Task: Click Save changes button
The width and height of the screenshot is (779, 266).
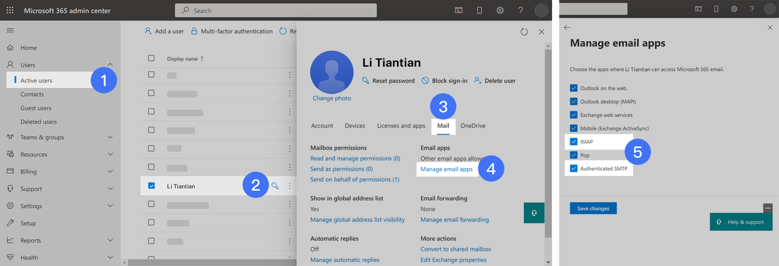Action: (593, 208)
